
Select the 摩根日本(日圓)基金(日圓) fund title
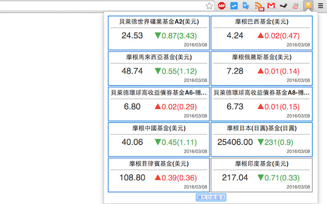tap(262, 128)
